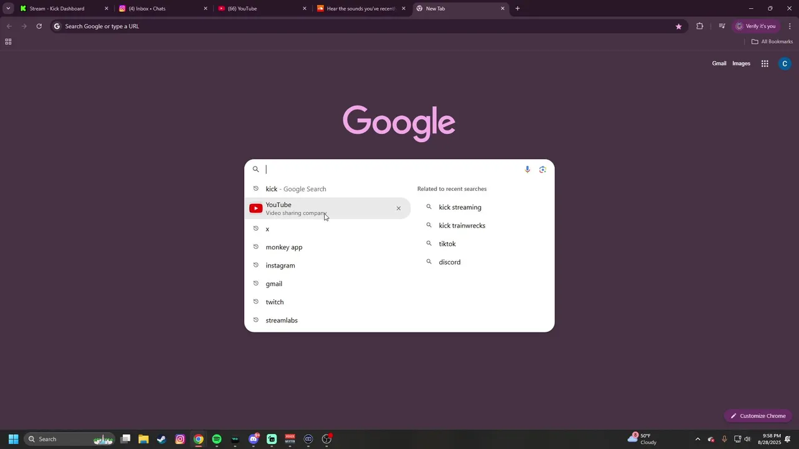Open the media controls icon
Screen dimensions: 799x449
coord(722,26)
